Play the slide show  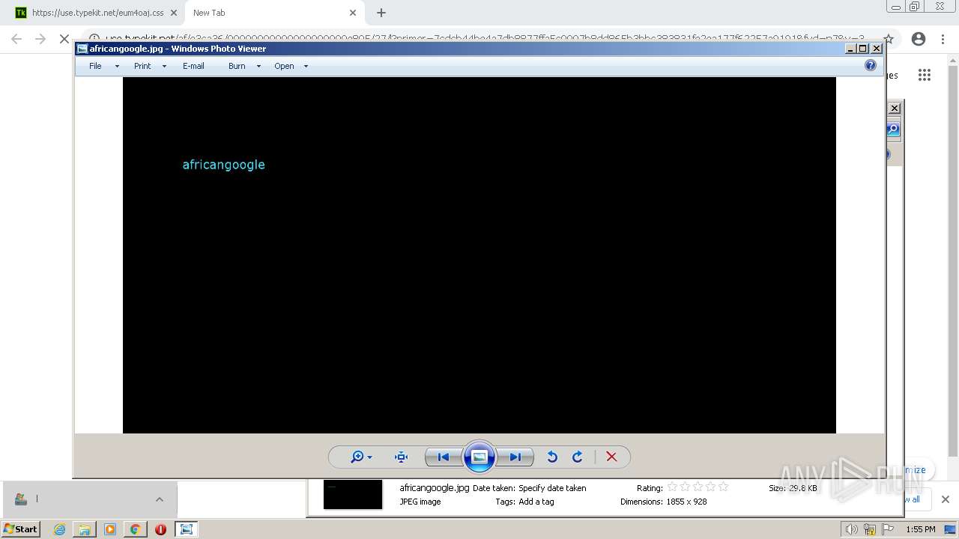(x=479, y=457)
